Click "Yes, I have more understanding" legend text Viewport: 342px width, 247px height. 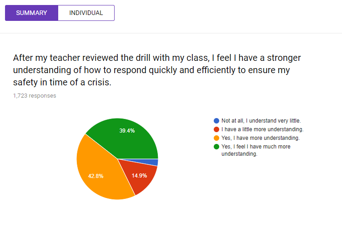pyautogui.click(x=261, y=138)
